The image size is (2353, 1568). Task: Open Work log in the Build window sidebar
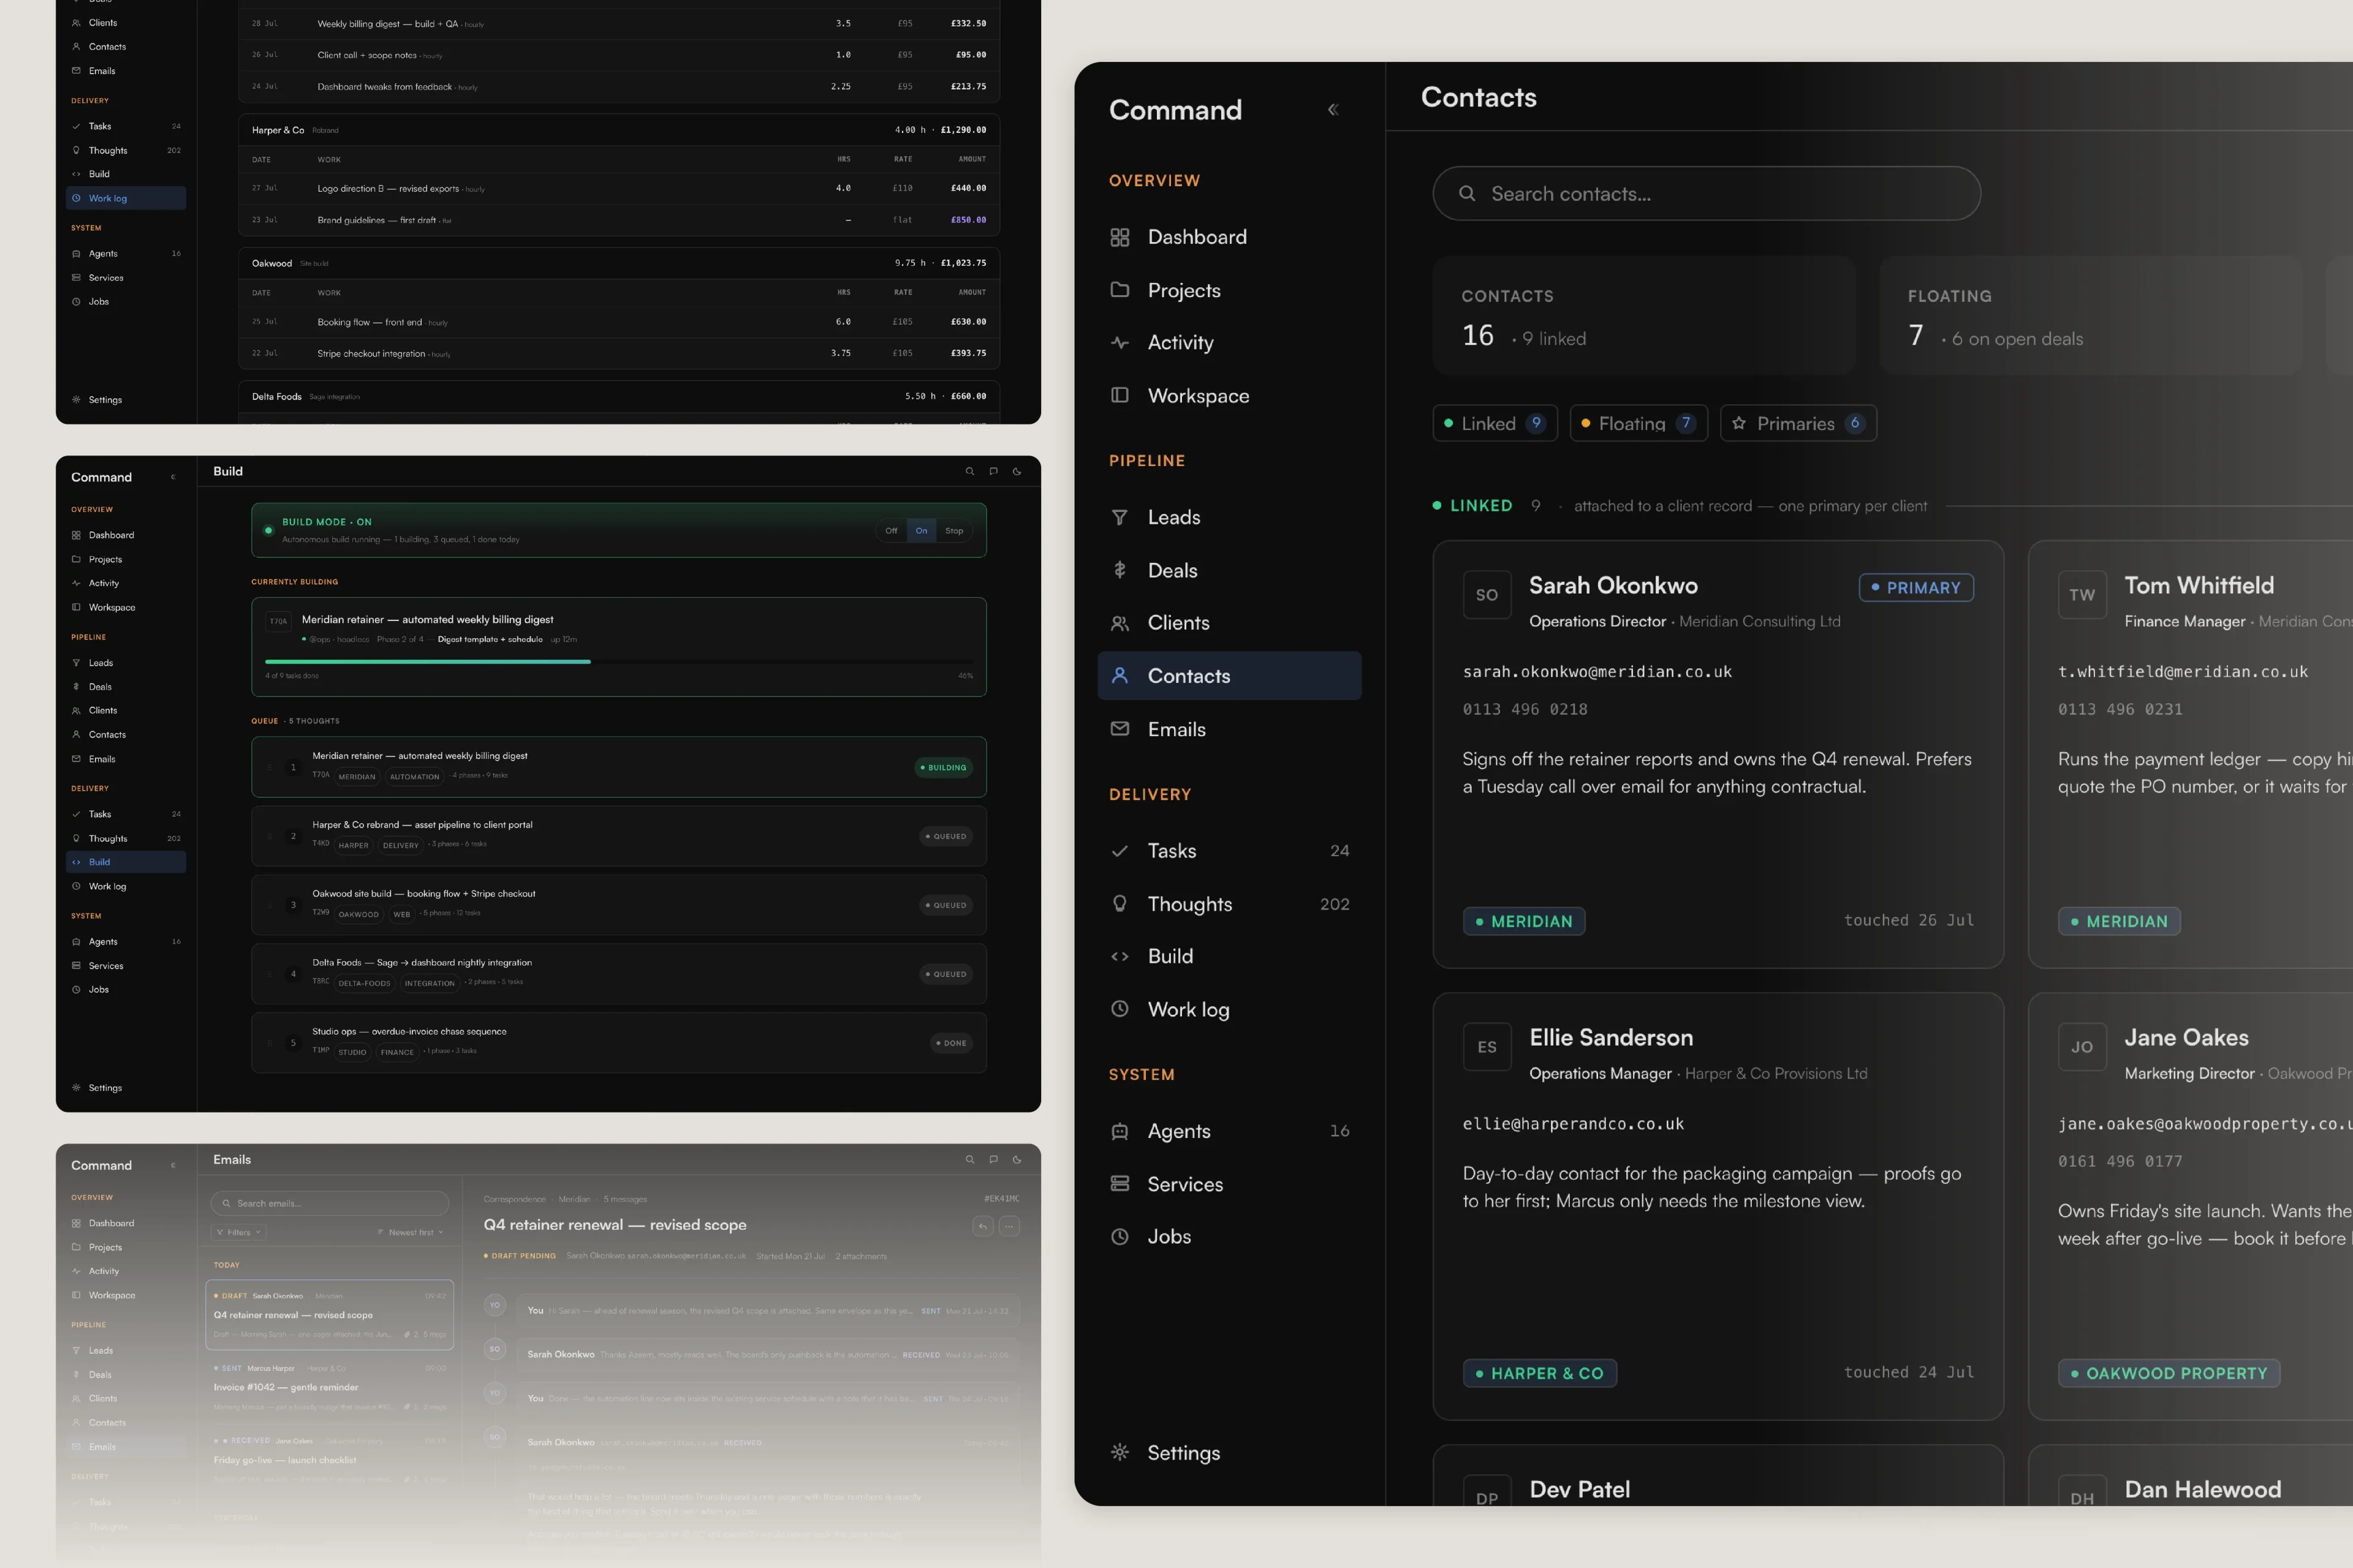tap(126, 886)
